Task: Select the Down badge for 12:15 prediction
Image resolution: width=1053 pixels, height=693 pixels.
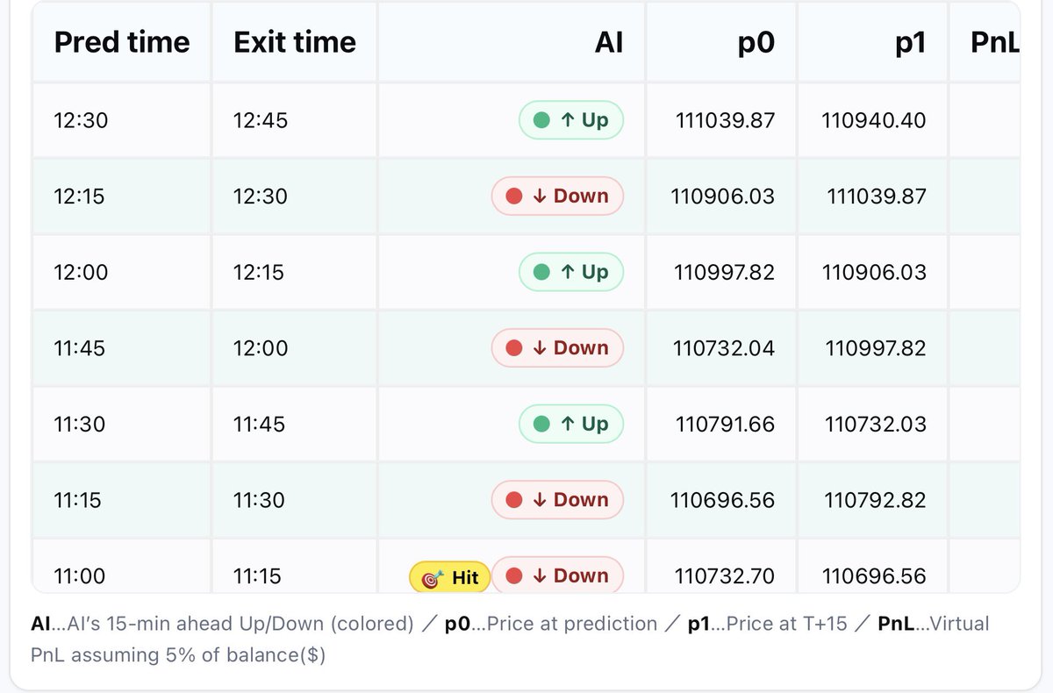Action: click(557, 196)
